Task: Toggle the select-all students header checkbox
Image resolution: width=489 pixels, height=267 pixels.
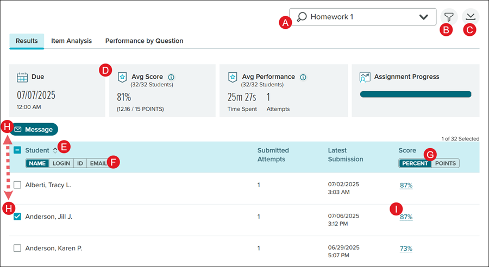Action: click(x=17, y=150)
